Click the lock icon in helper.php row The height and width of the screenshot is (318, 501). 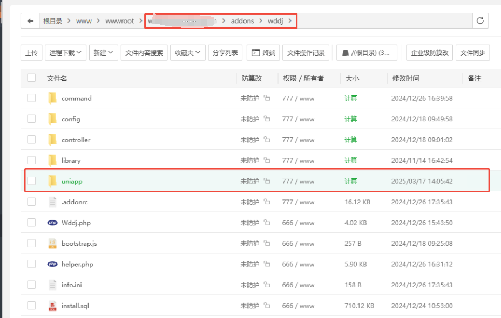point(267,264)
